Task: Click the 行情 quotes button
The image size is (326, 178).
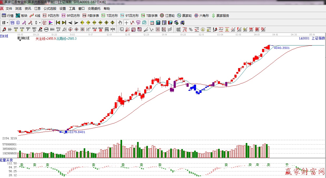Action: [x=8, y=16]
